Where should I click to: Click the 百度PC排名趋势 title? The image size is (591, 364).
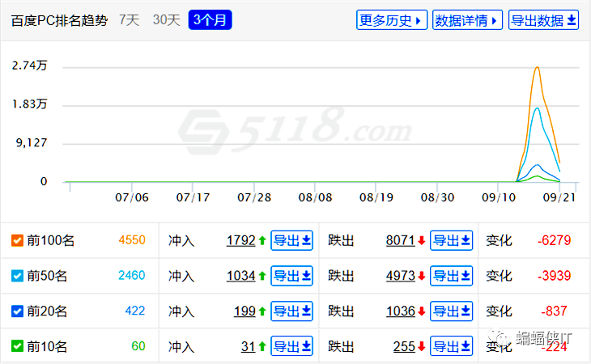59,20
